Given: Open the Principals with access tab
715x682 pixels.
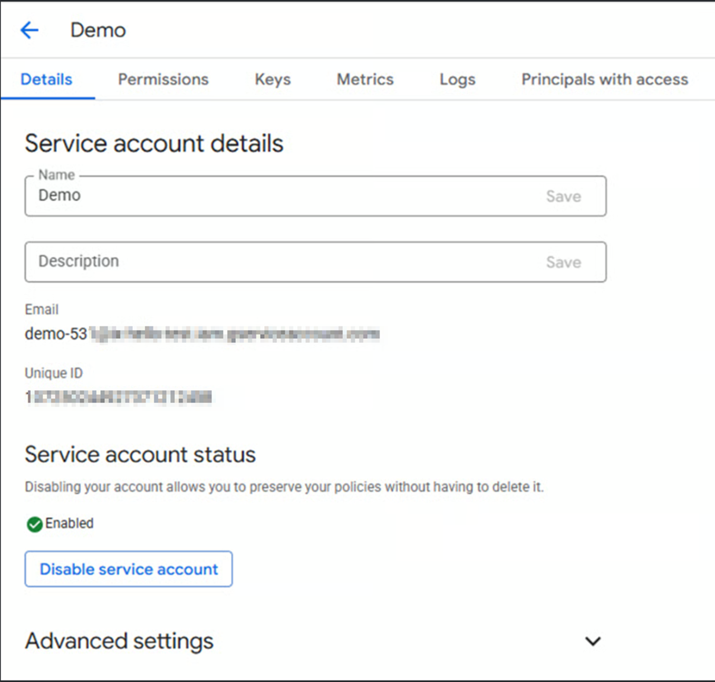Looking at the screenshot, I should click(x=604, y=80).
